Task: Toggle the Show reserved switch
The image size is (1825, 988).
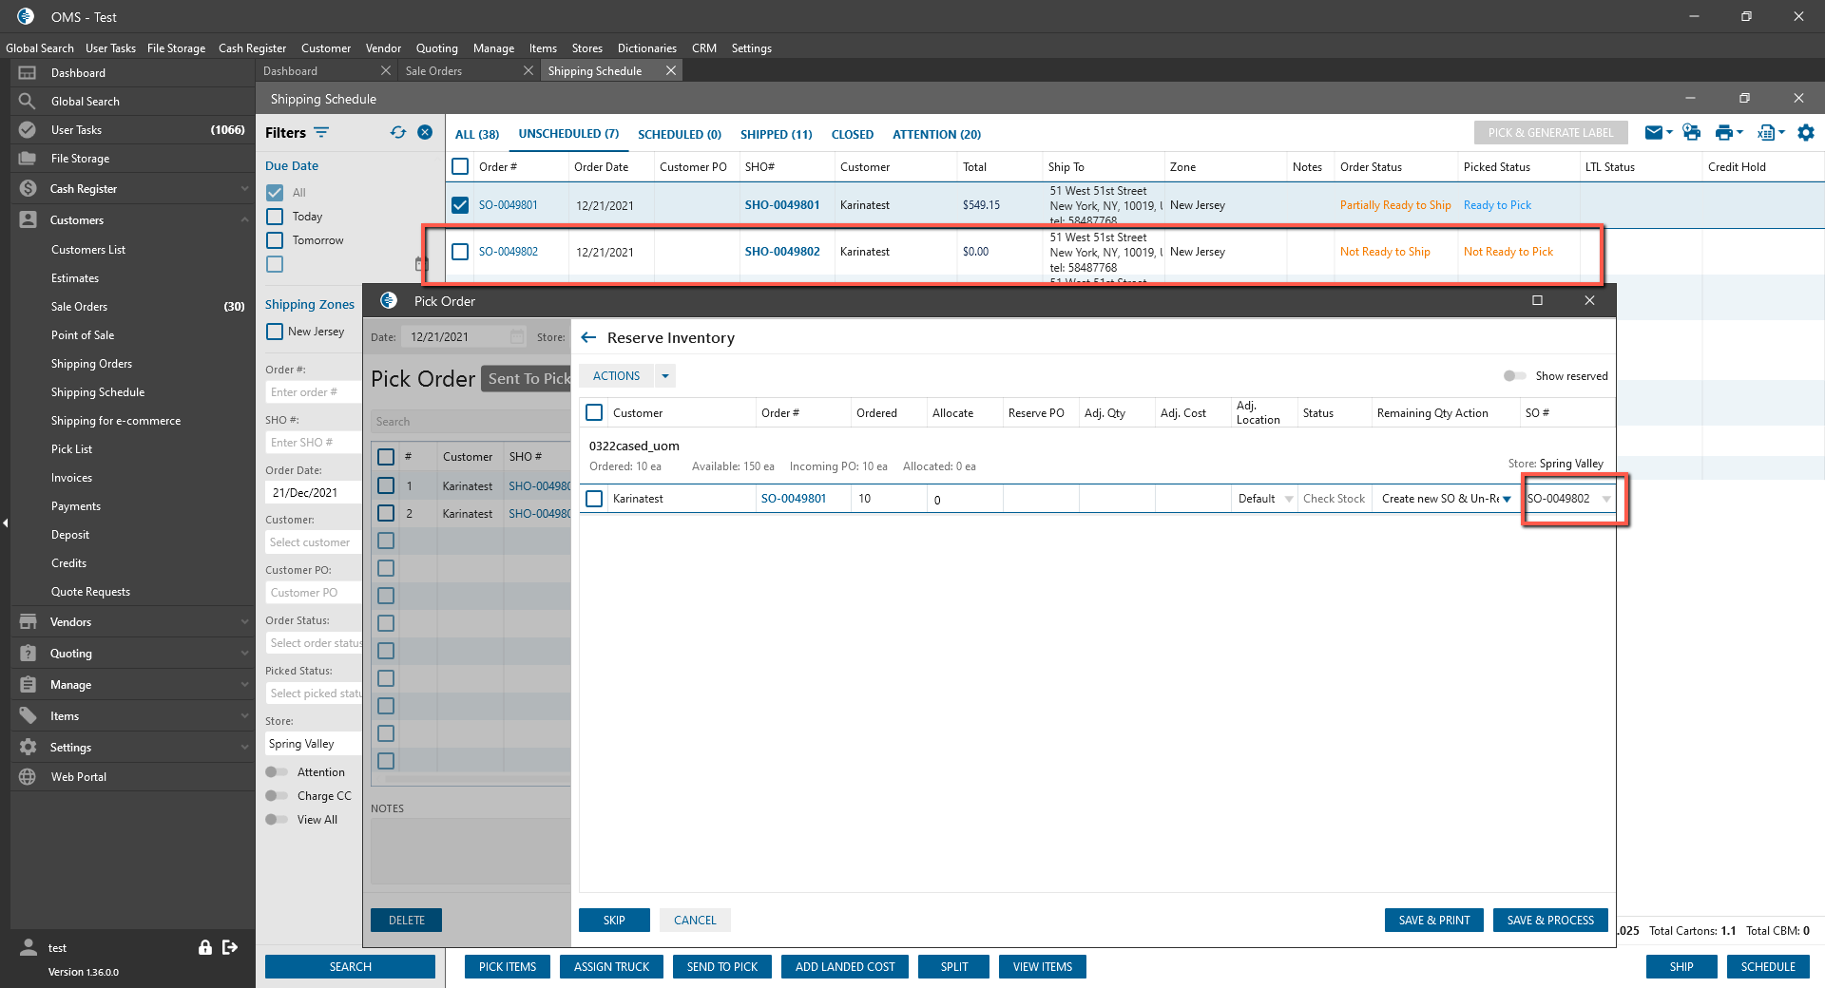Action: pyautogui.click(x=1514, y=376)
